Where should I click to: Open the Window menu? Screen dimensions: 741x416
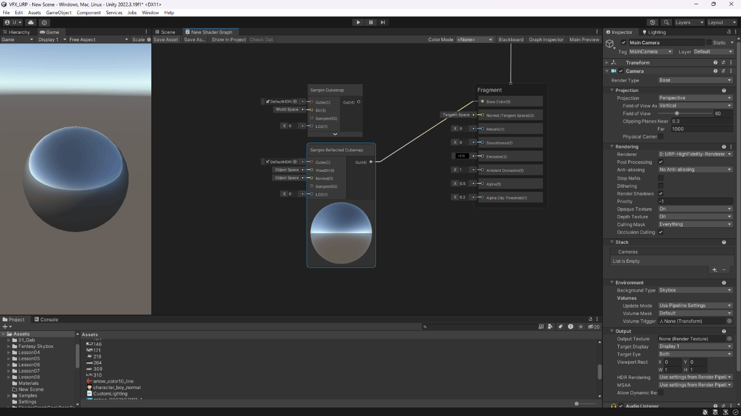[150, 13]
